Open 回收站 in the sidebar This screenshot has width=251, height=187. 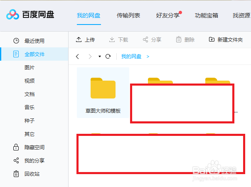(32, 174)
